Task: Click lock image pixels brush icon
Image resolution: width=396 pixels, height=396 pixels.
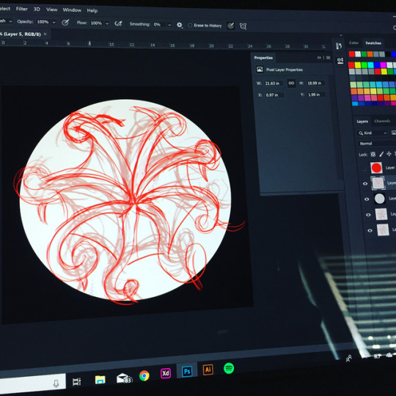Action: [381, 154]
